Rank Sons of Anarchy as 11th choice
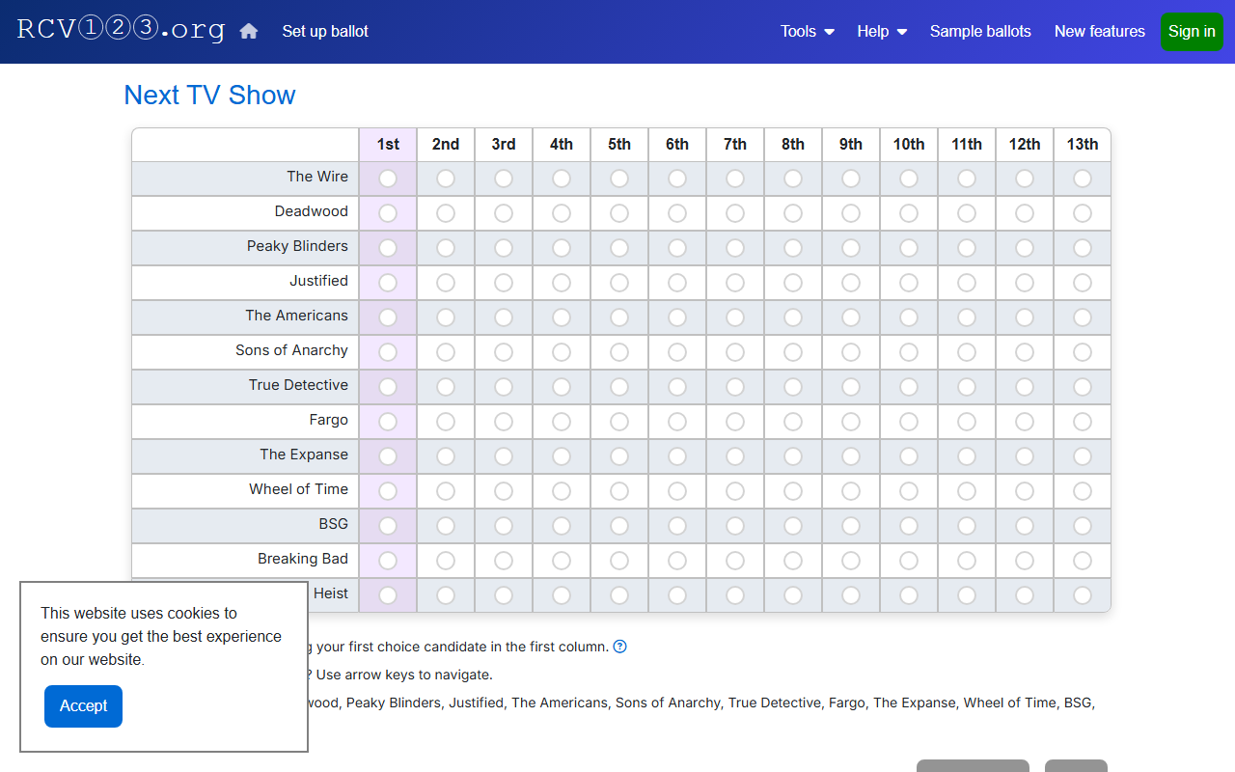The height and width of the screenshot is (772, 1235). coord(967,352)
